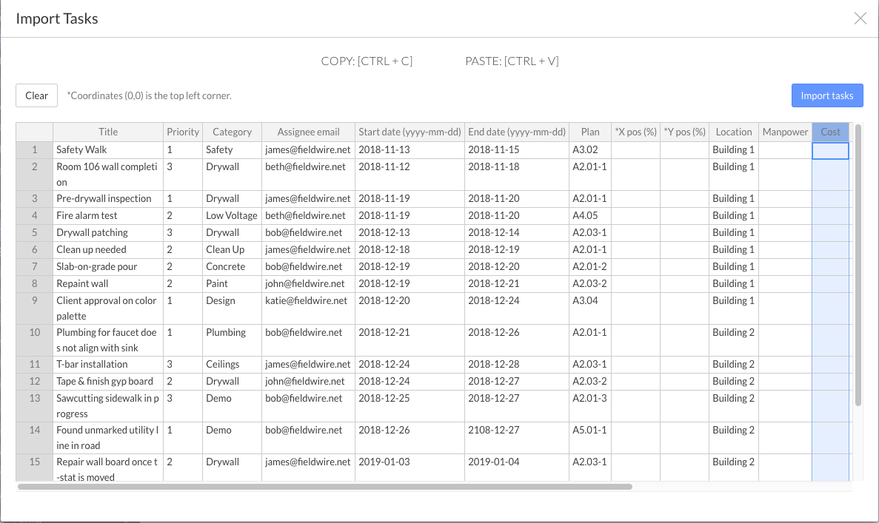Click the horizontal scrollbar at table bottom
879x523 pixels.
pos(324,487)
